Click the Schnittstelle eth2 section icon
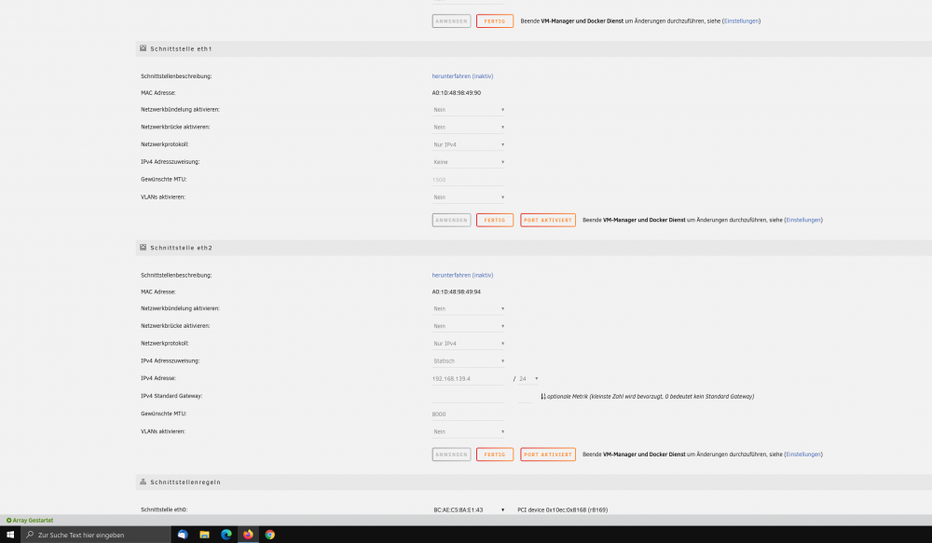 pyautogui.click(x=143, y=247)
